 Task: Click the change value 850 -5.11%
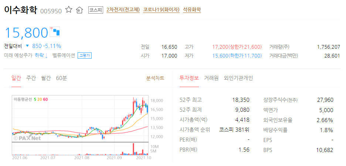(47, 46)
